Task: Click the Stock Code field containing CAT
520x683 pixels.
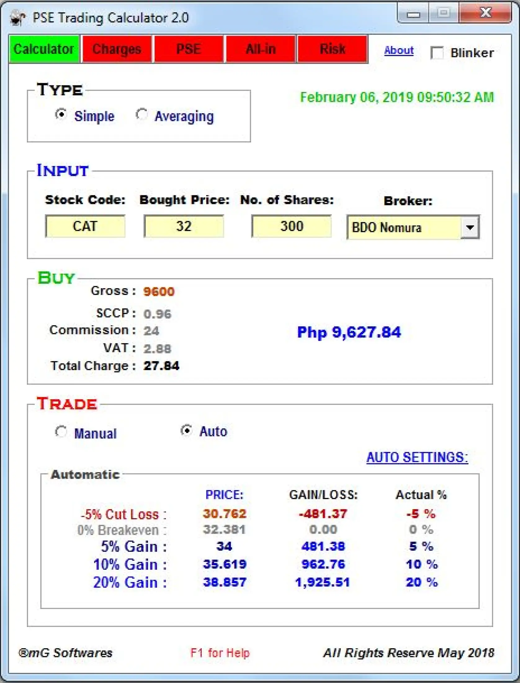Action: pos(85,226)
